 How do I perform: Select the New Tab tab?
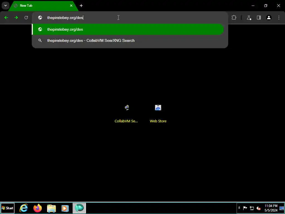coord(43,6)
